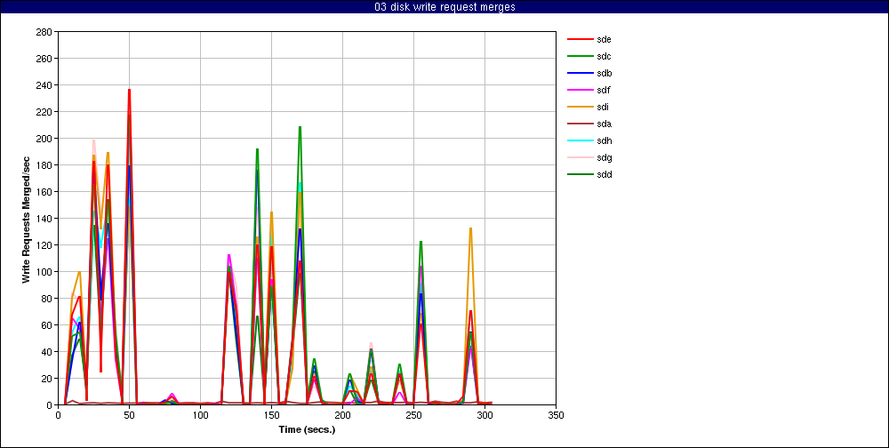Click the orange sdi peak near 290 secs
889x448 pixels.
pyautogui.click(x=470, y=228)
